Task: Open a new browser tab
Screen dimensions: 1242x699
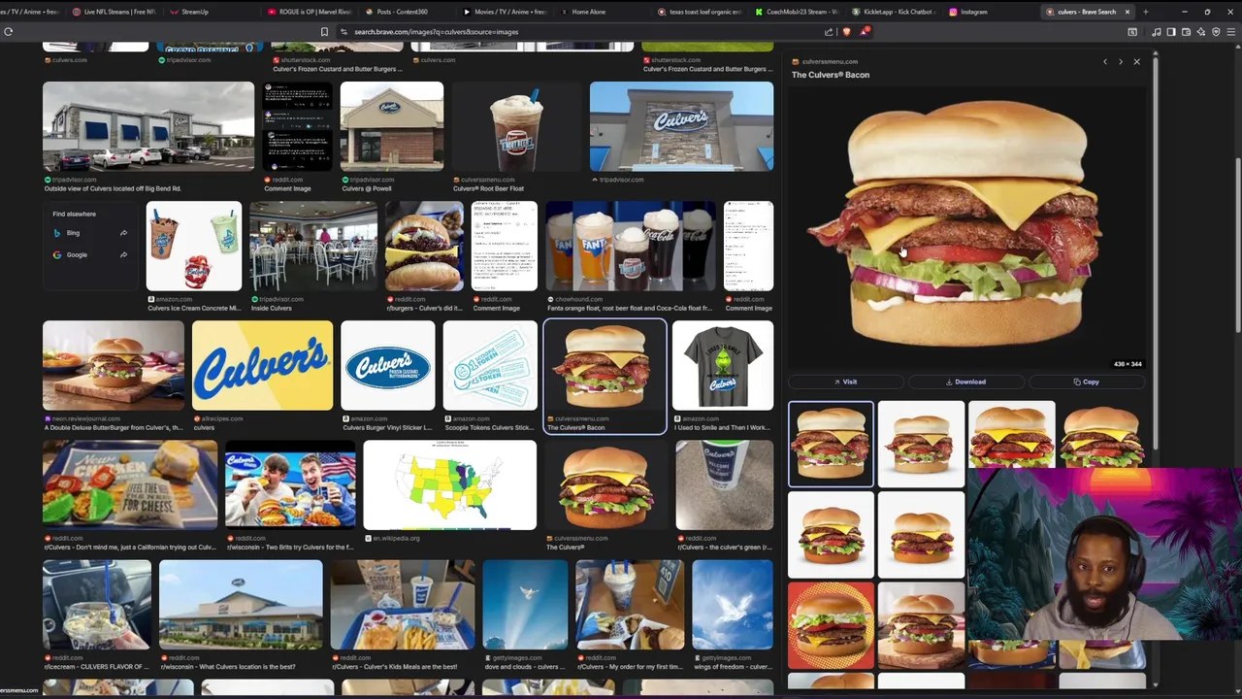Action: tap(1146, 12)
